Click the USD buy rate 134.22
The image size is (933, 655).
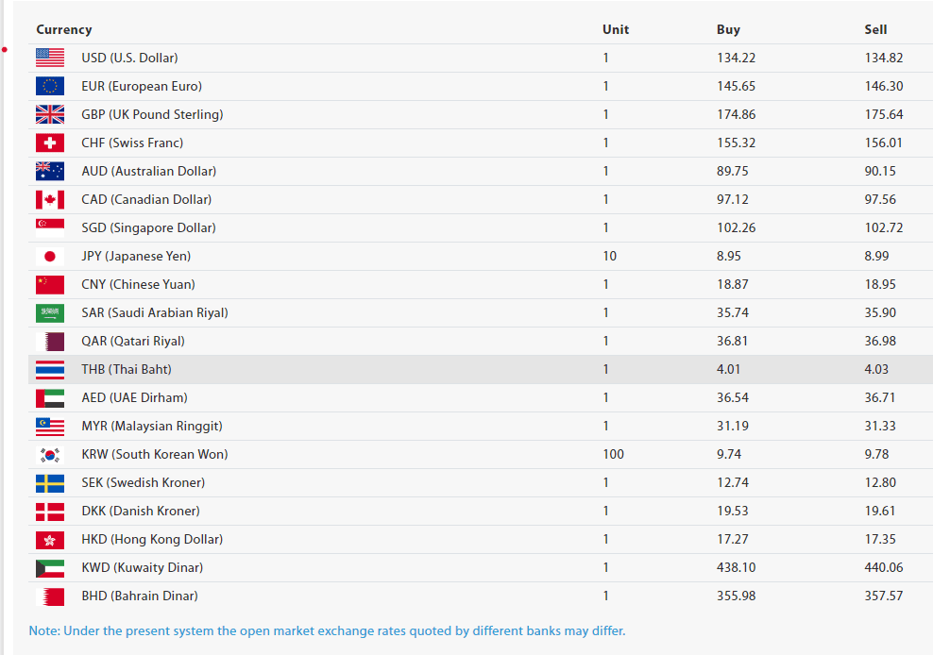click(736, 58)
